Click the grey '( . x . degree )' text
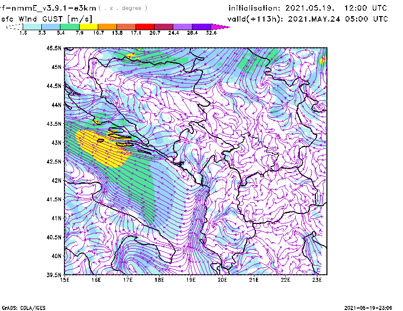The height and width of the screenshot is (311, 403). pyautogui.click(x=123, y=8)
